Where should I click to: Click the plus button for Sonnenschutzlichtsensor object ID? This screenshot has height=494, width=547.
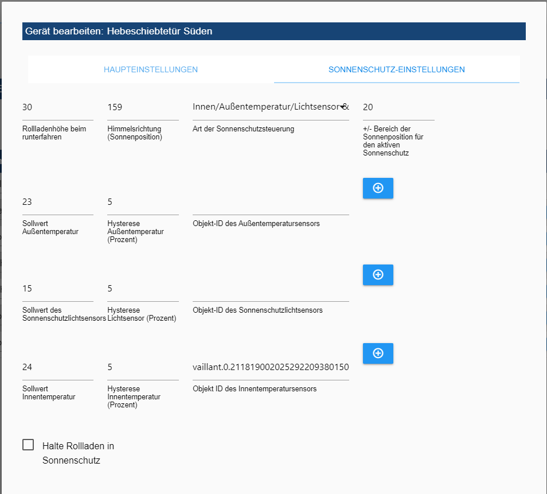(378, 275)
